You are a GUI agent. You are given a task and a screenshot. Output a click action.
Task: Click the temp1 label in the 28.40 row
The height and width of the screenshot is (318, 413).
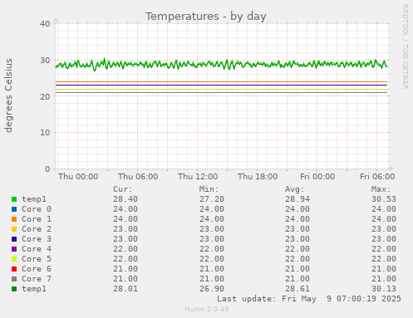point(34,199)
